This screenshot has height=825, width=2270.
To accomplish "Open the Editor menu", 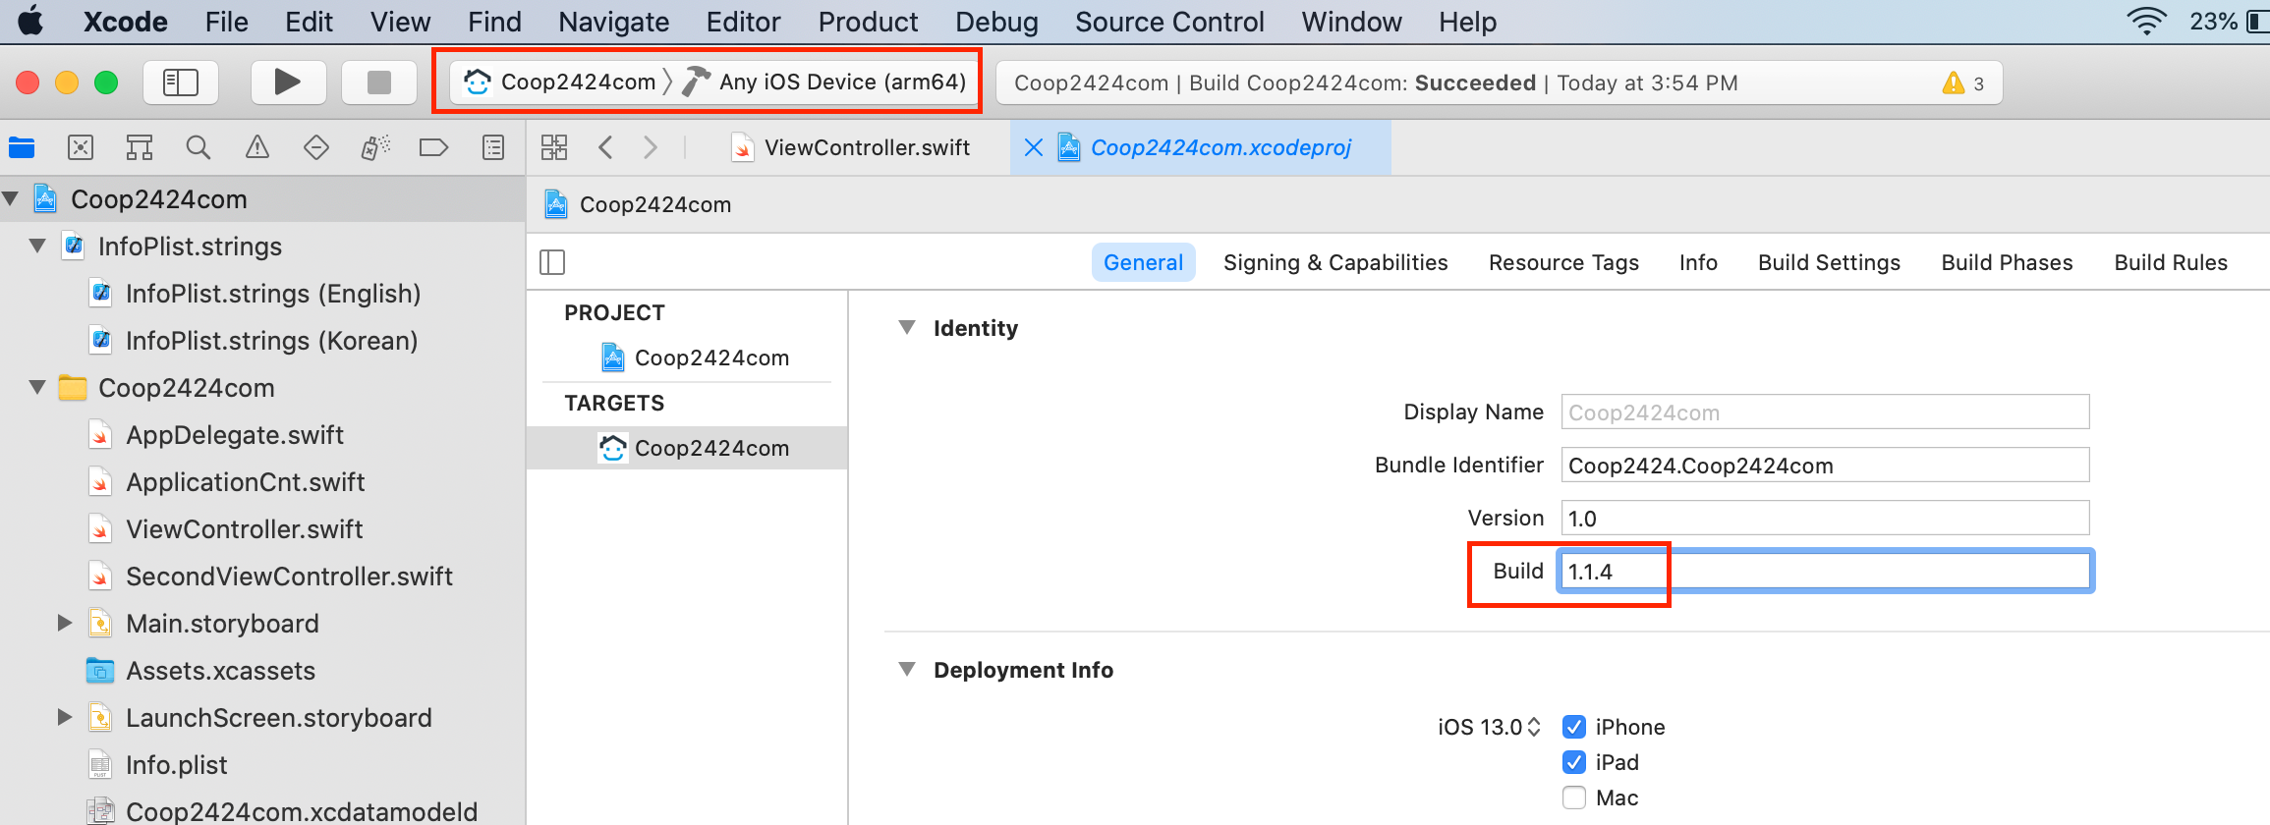I will (744, 22).
